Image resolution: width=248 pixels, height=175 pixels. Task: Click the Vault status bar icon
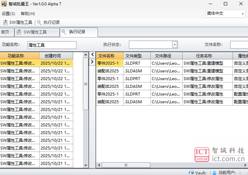pyautogui.click(x=191, y=172)
